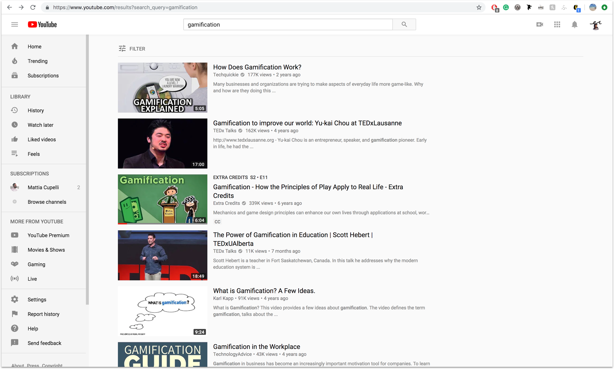The width and height of the screenshot is (614, 369).
Task: Open the Chrome profile avatar icon
Action: (593, 7)
